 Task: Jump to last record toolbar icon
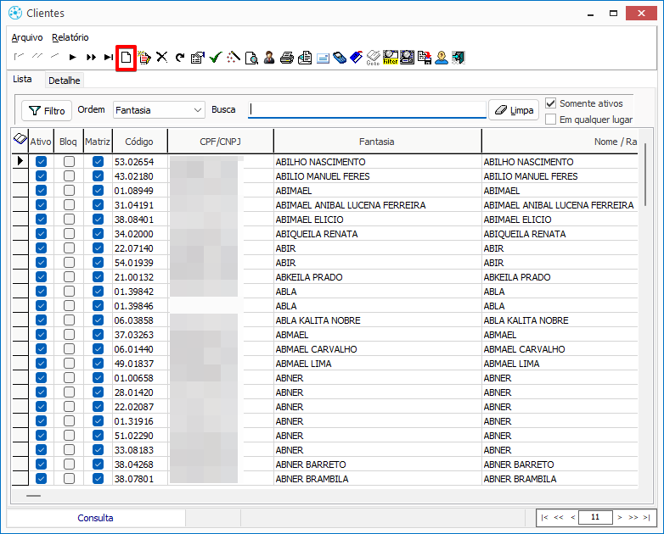tap(109, 57)
